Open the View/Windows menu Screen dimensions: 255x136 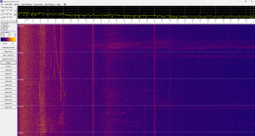[50, 4]
